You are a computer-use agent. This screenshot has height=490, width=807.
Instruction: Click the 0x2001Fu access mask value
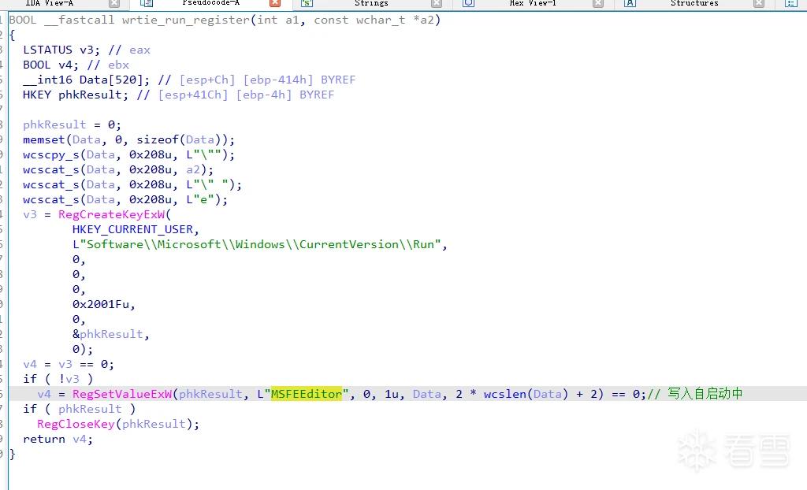(100, 304)
